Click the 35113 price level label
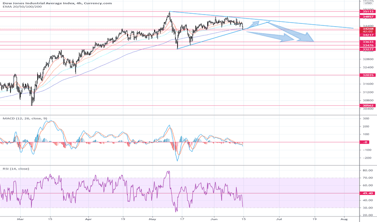 click(x=367, y=11)
